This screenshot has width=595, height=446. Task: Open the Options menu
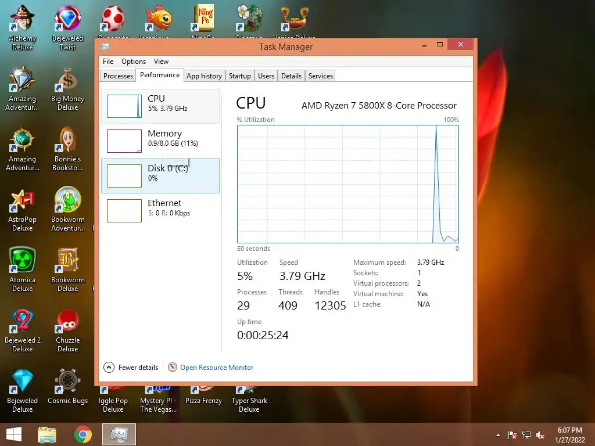coord(134,62)
